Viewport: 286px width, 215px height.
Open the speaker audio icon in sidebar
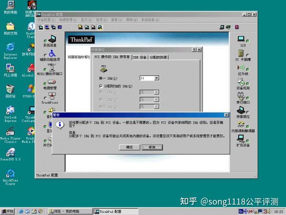click(x=52, y=110)
